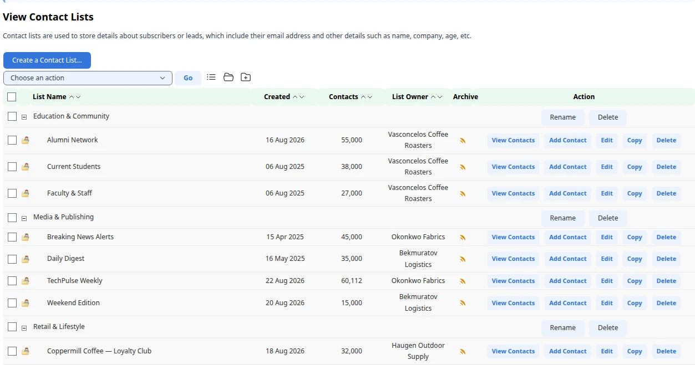Select the Coppermill Coffee Loyalty Club checkbox
695x365 pixels.
pyautogui.click(x=12, y=351)
